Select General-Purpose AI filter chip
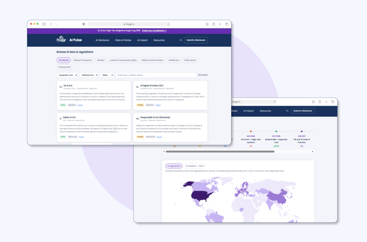Image resolution: width=367 pixels, height=242 pixels. 83,60
